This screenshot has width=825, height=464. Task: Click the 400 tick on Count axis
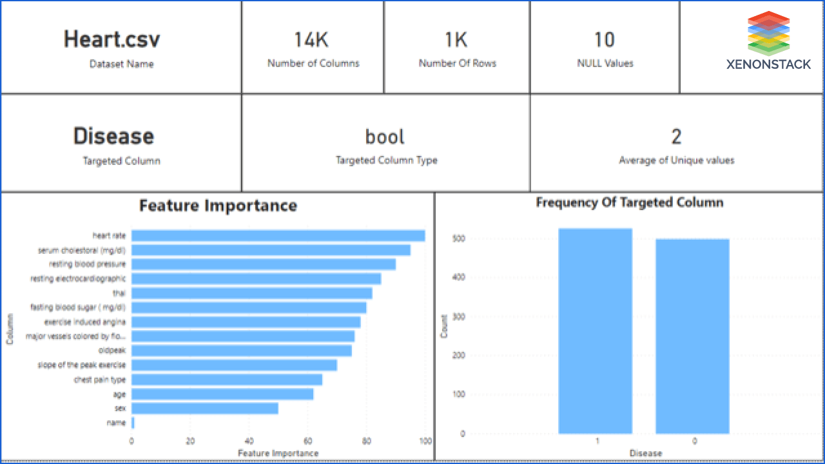click(458, 277)
